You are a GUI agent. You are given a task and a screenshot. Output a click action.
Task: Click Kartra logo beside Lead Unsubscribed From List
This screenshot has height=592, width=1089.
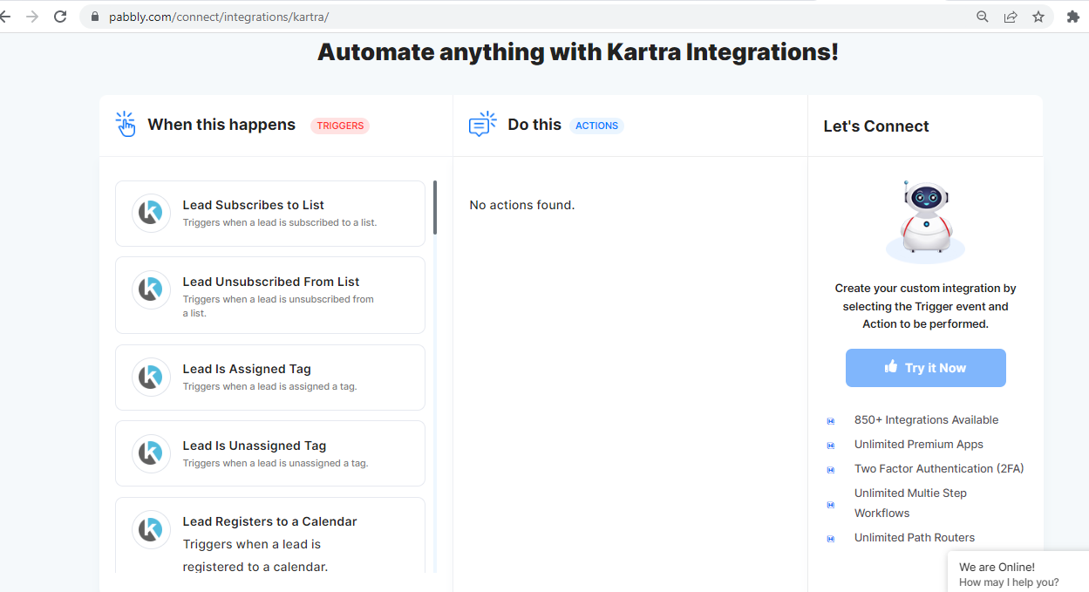point(151,289)
